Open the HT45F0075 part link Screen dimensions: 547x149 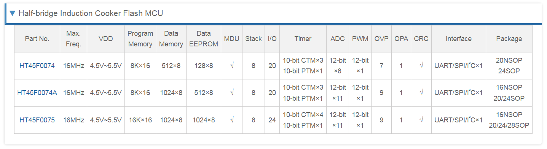(37, 120)
